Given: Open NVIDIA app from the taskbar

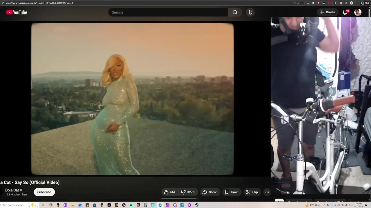Looking at the screenshot, I should [116, 205].
